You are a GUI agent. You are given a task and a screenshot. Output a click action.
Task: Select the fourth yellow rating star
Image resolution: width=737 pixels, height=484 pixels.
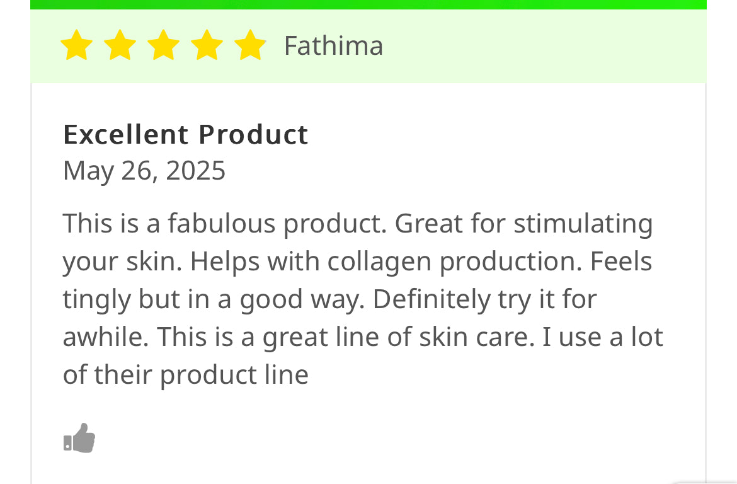coord(207,46)
